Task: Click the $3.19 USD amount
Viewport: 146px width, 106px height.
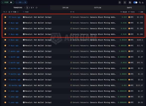Action: tap(140, 97)
